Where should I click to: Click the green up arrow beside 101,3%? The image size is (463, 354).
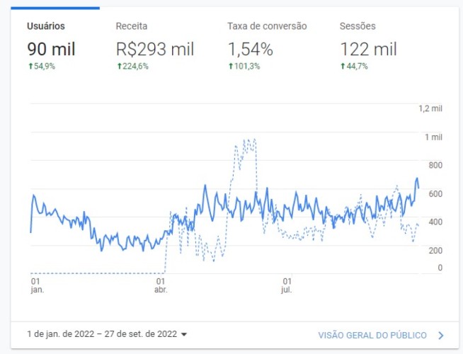(231, 66)
